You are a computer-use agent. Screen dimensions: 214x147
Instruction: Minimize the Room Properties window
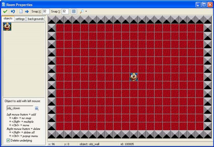coord(198,5)
